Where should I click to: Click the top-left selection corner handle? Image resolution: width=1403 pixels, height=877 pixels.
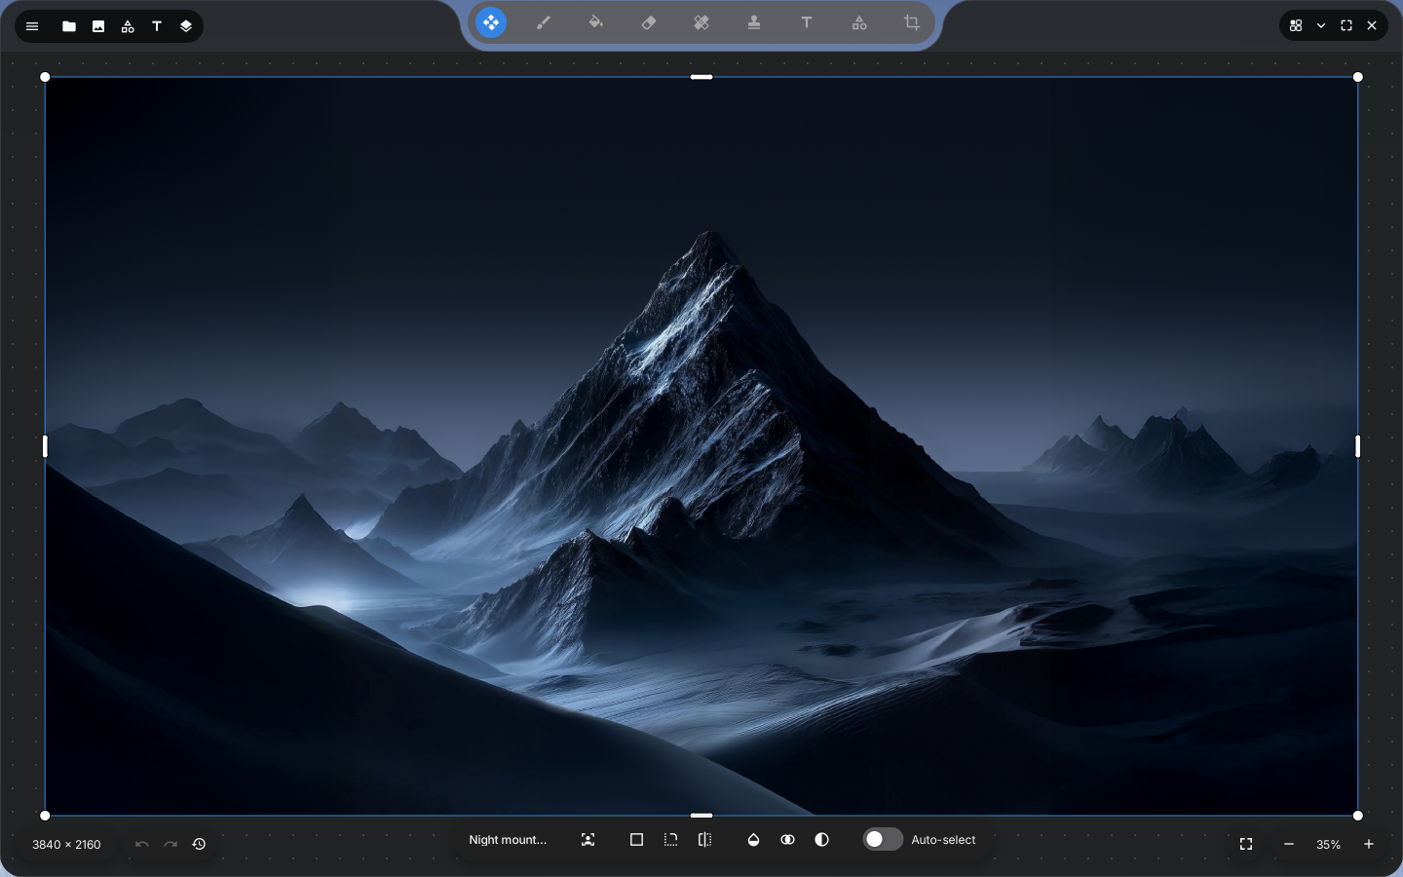(x=45, y=77)
